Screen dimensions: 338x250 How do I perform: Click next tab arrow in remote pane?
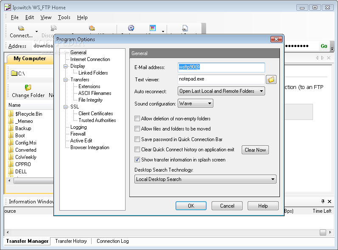(x=322, y=58)
